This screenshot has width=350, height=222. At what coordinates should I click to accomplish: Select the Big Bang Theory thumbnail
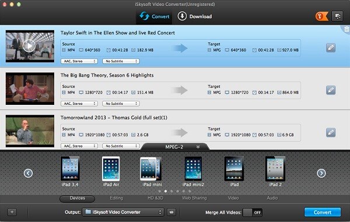pyautogui.click(x=30, y=89)
